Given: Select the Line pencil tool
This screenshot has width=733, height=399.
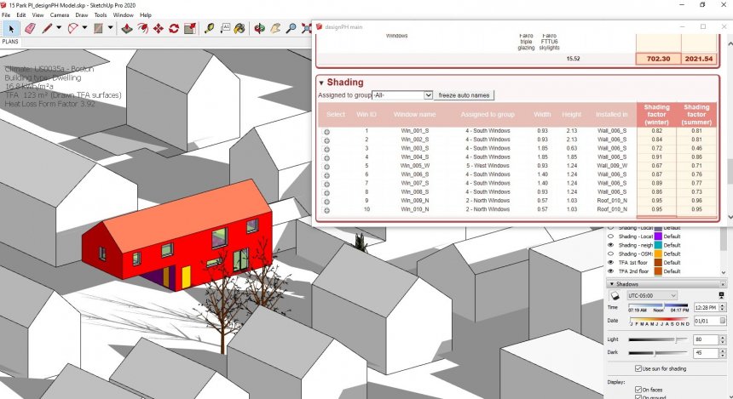Looking at the screenshot, I should [47, 29].
